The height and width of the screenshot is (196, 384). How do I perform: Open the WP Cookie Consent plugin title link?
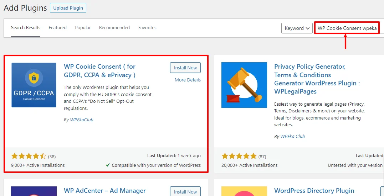(x=100, y=71)
